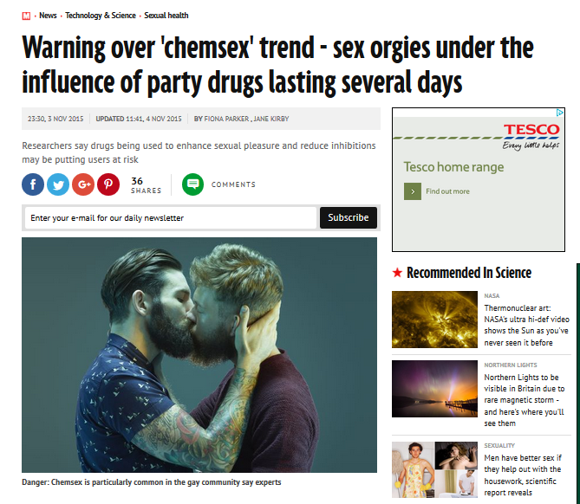Go to the Technology & Science section
The image size is (580, 504).
click(x=101, y=16)
